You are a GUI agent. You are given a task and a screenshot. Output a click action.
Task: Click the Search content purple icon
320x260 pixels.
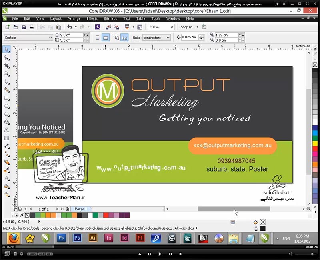click(98, 27)
